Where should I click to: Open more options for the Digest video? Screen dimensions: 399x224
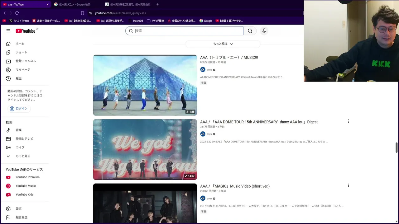349,121
